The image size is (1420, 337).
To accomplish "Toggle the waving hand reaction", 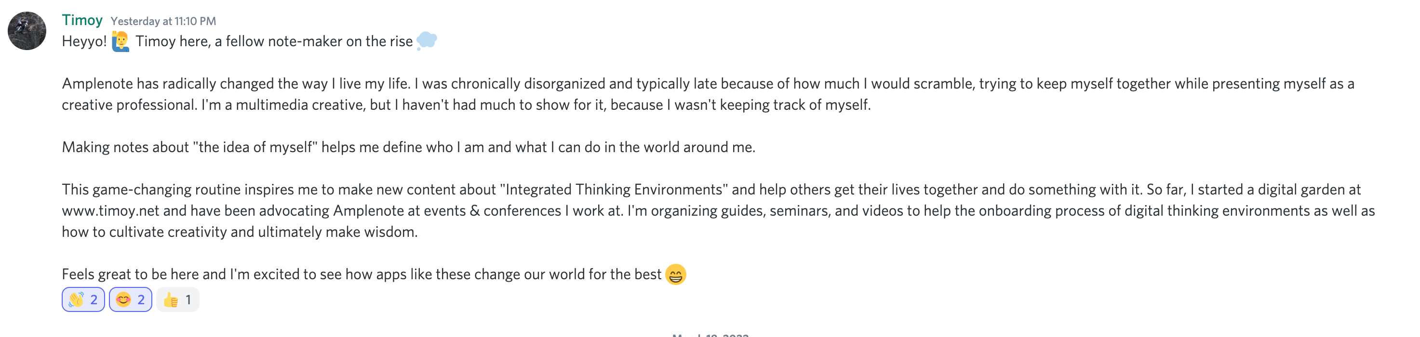I will click(x=83, y=299).
